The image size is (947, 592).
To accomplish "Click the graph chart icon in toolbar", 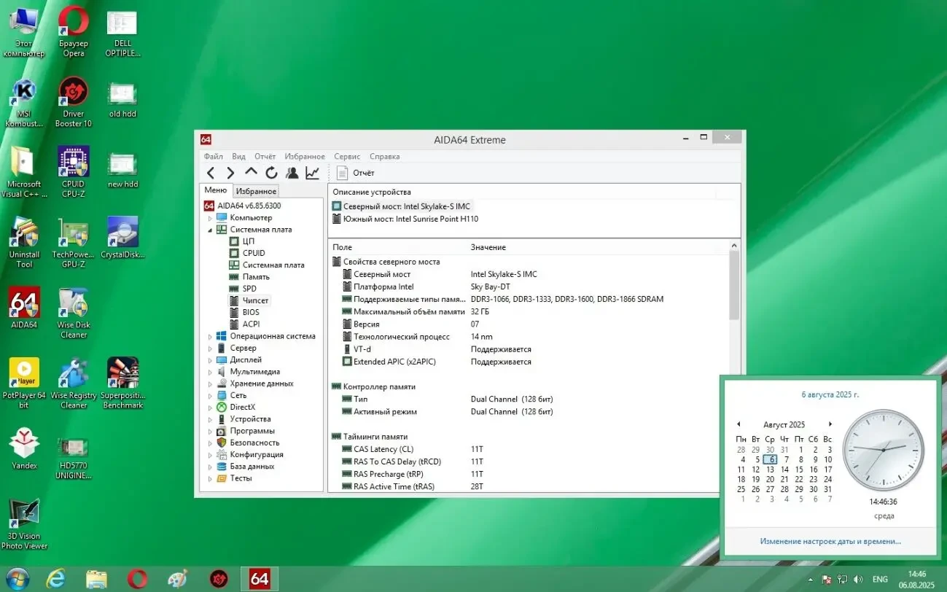I will point(312,173).
